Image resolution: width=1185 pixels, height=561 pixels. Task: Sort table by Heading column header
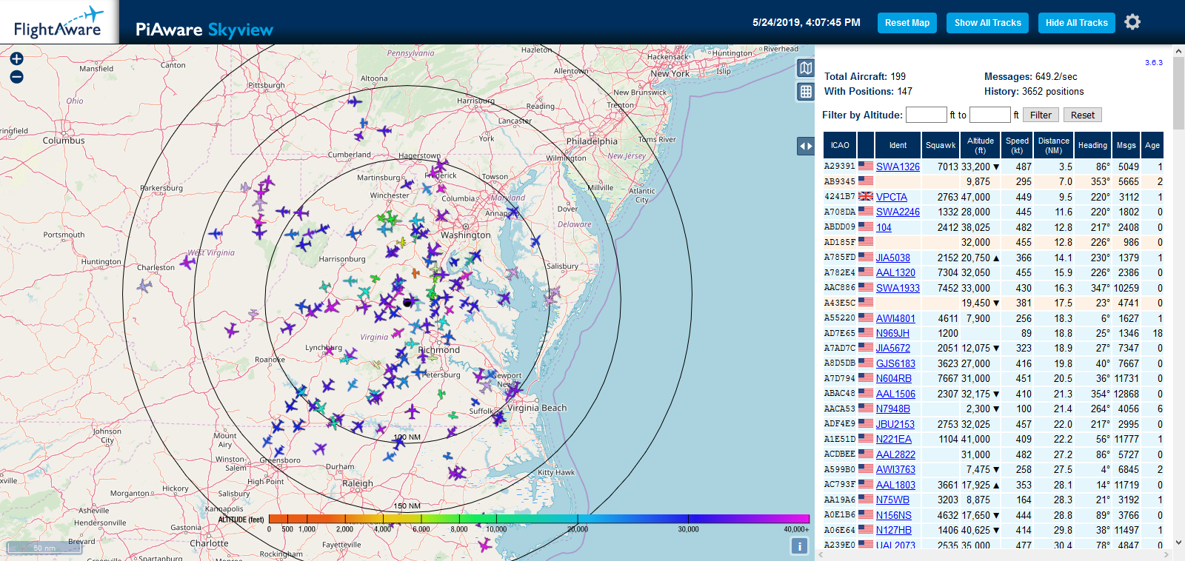1092,145
